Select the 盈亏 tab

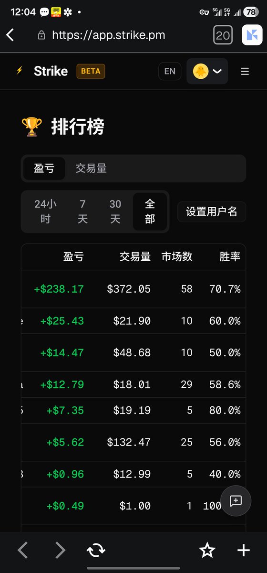point(44,168)
